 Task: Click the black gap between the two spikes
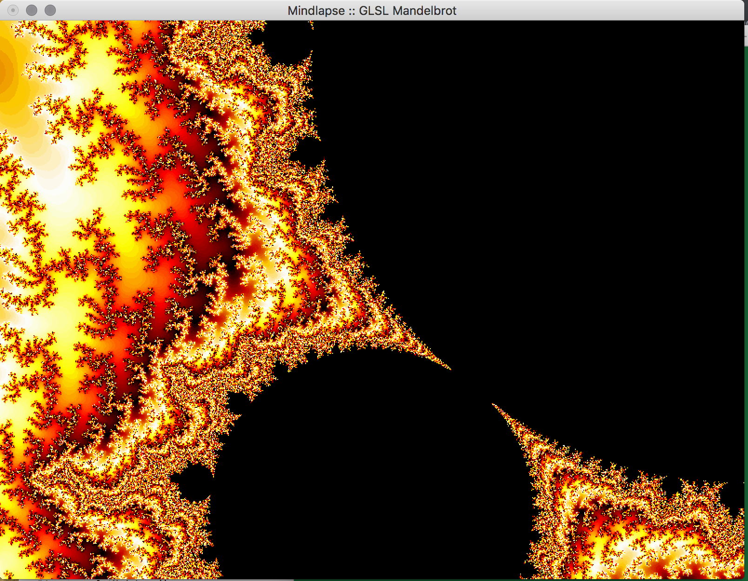click(471, 386)
